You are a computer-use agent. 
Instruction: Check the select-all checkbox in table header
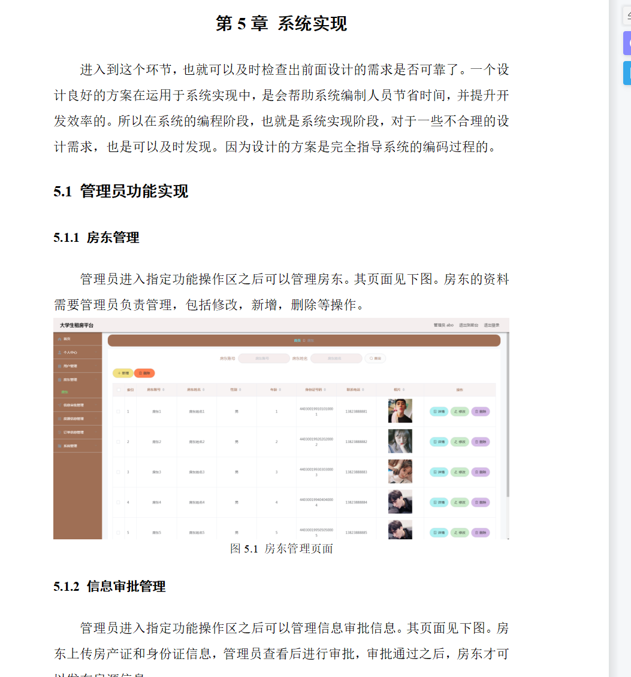point(119,389)
